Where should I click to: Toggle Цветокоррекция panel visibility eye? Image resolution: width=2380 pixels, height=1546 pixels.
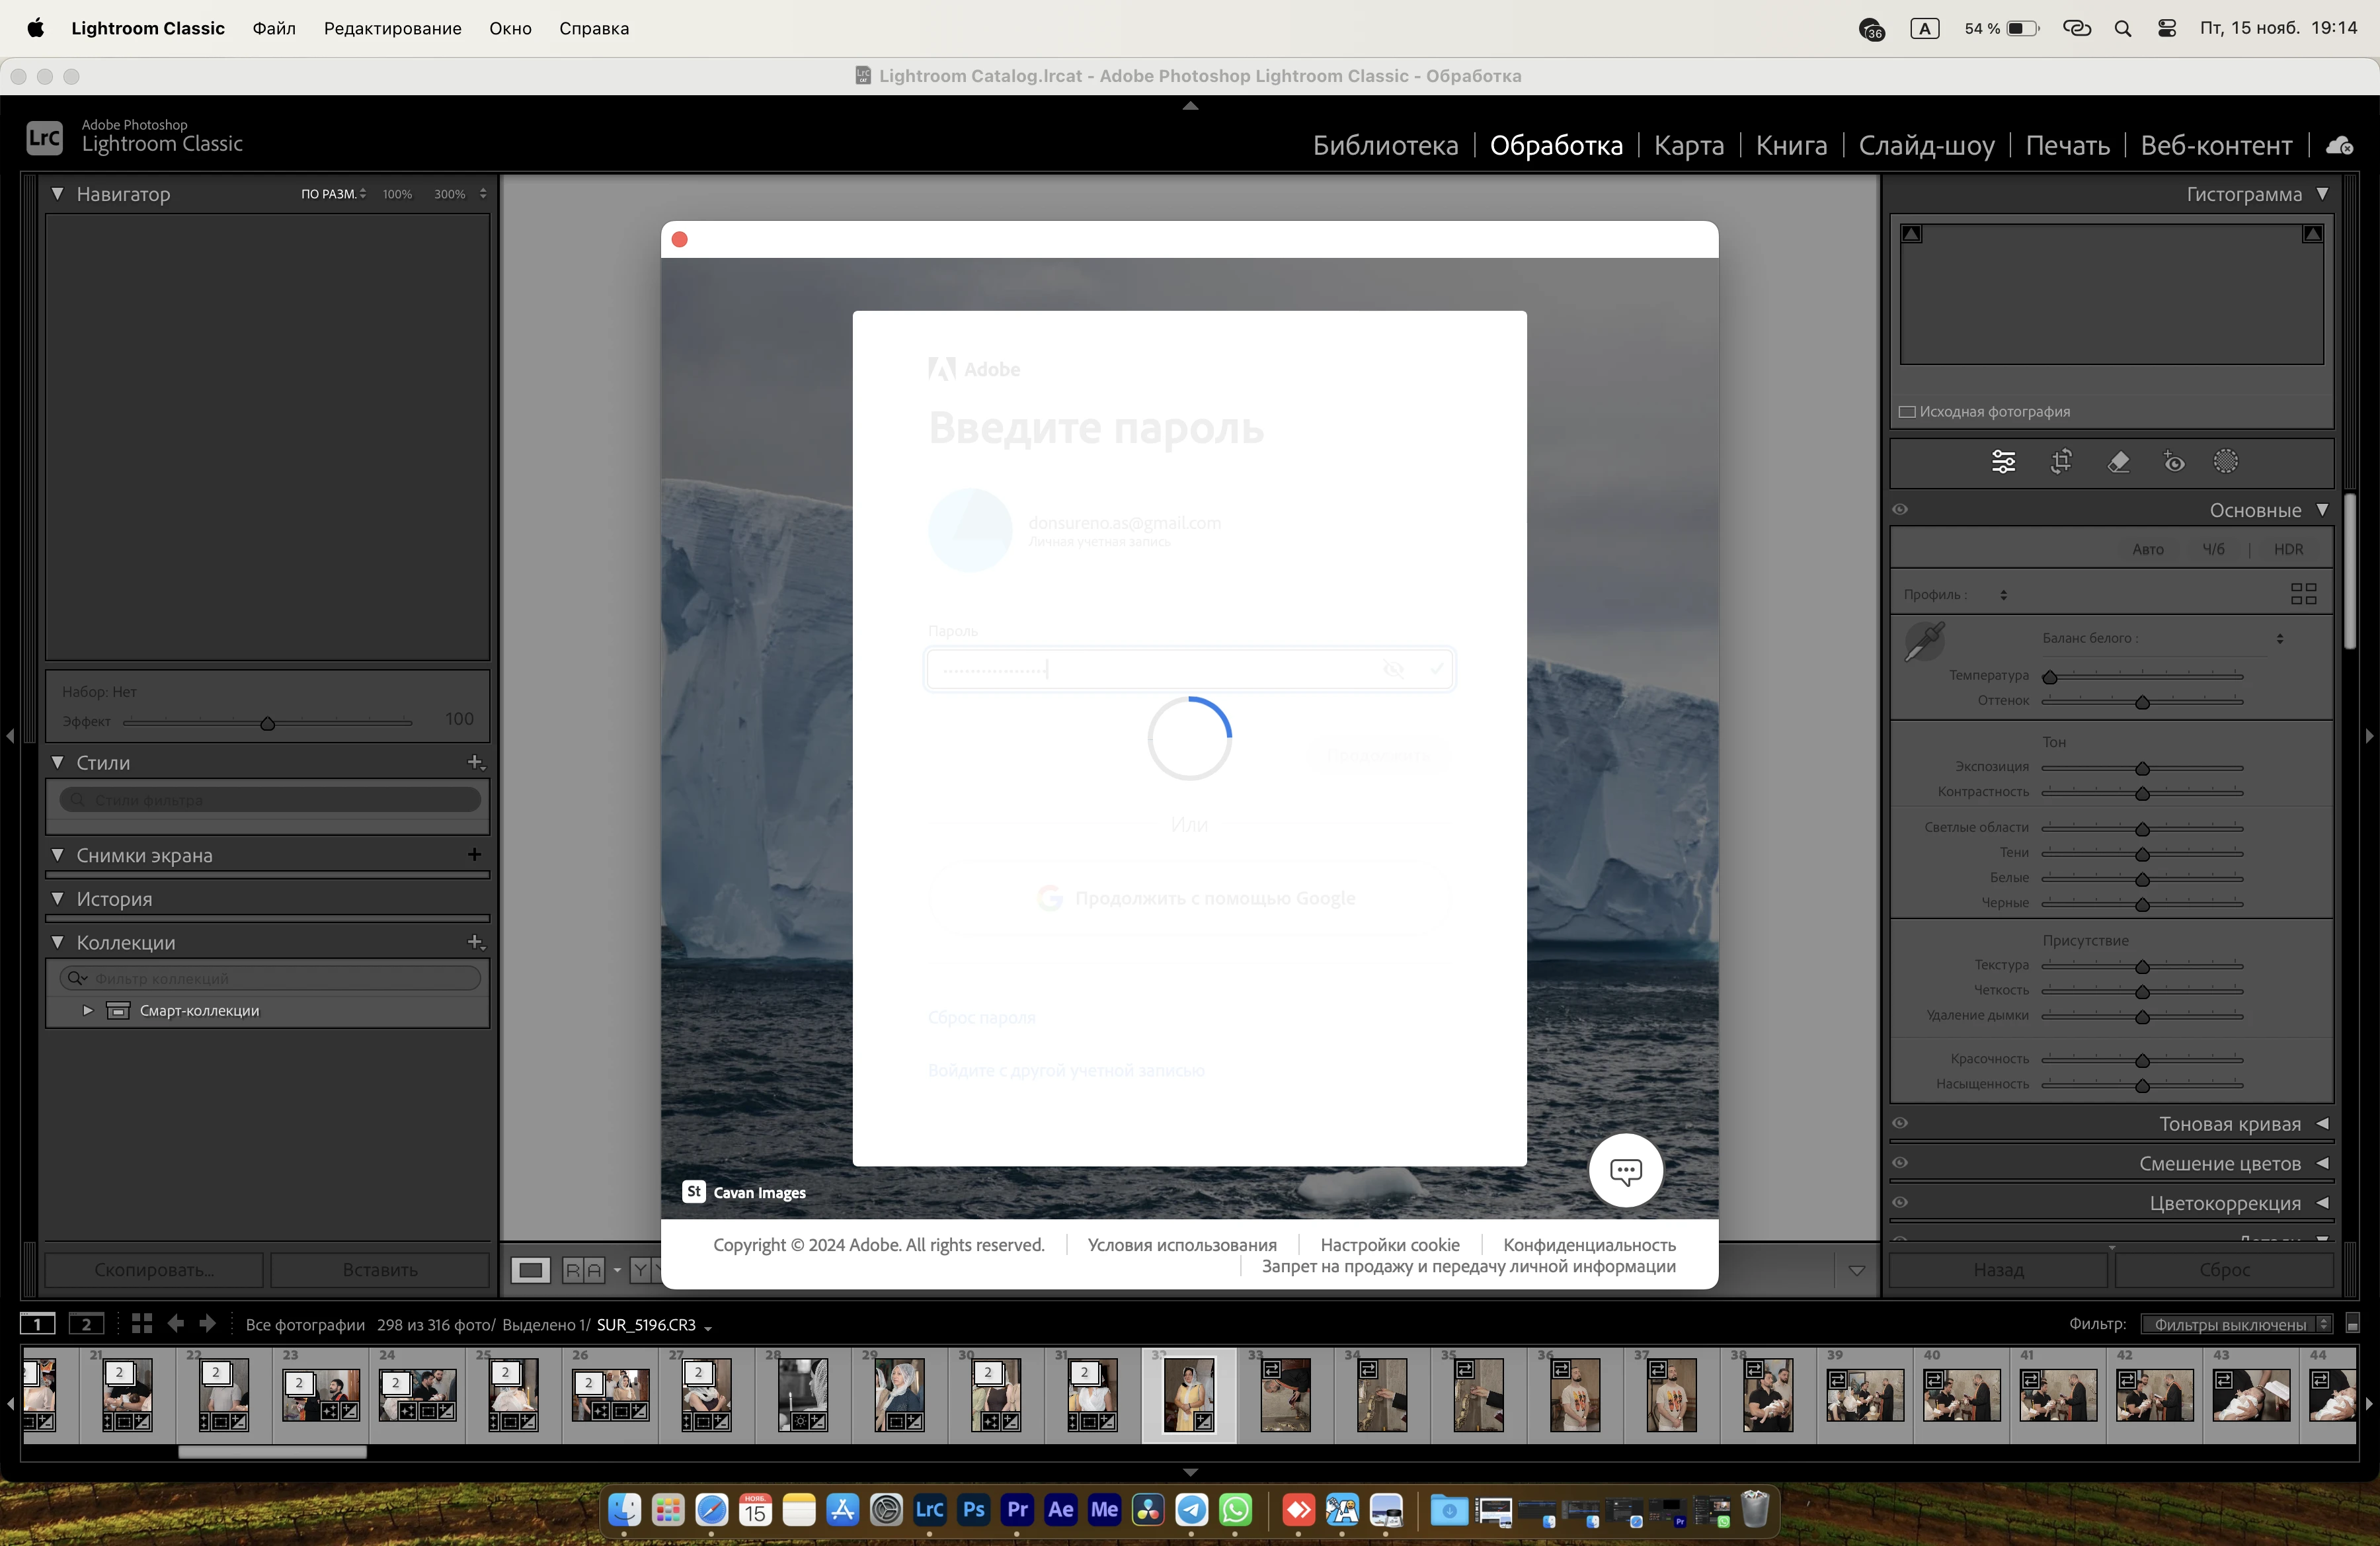(1900, 1203)
